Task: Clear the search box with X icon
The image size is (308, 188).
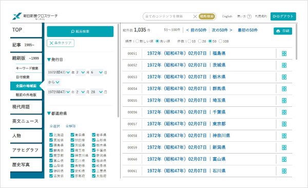Action: [x=195, y=16]
